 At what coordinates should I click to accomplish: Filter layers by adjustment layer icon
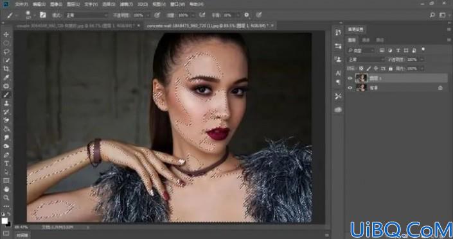point(390,51)
